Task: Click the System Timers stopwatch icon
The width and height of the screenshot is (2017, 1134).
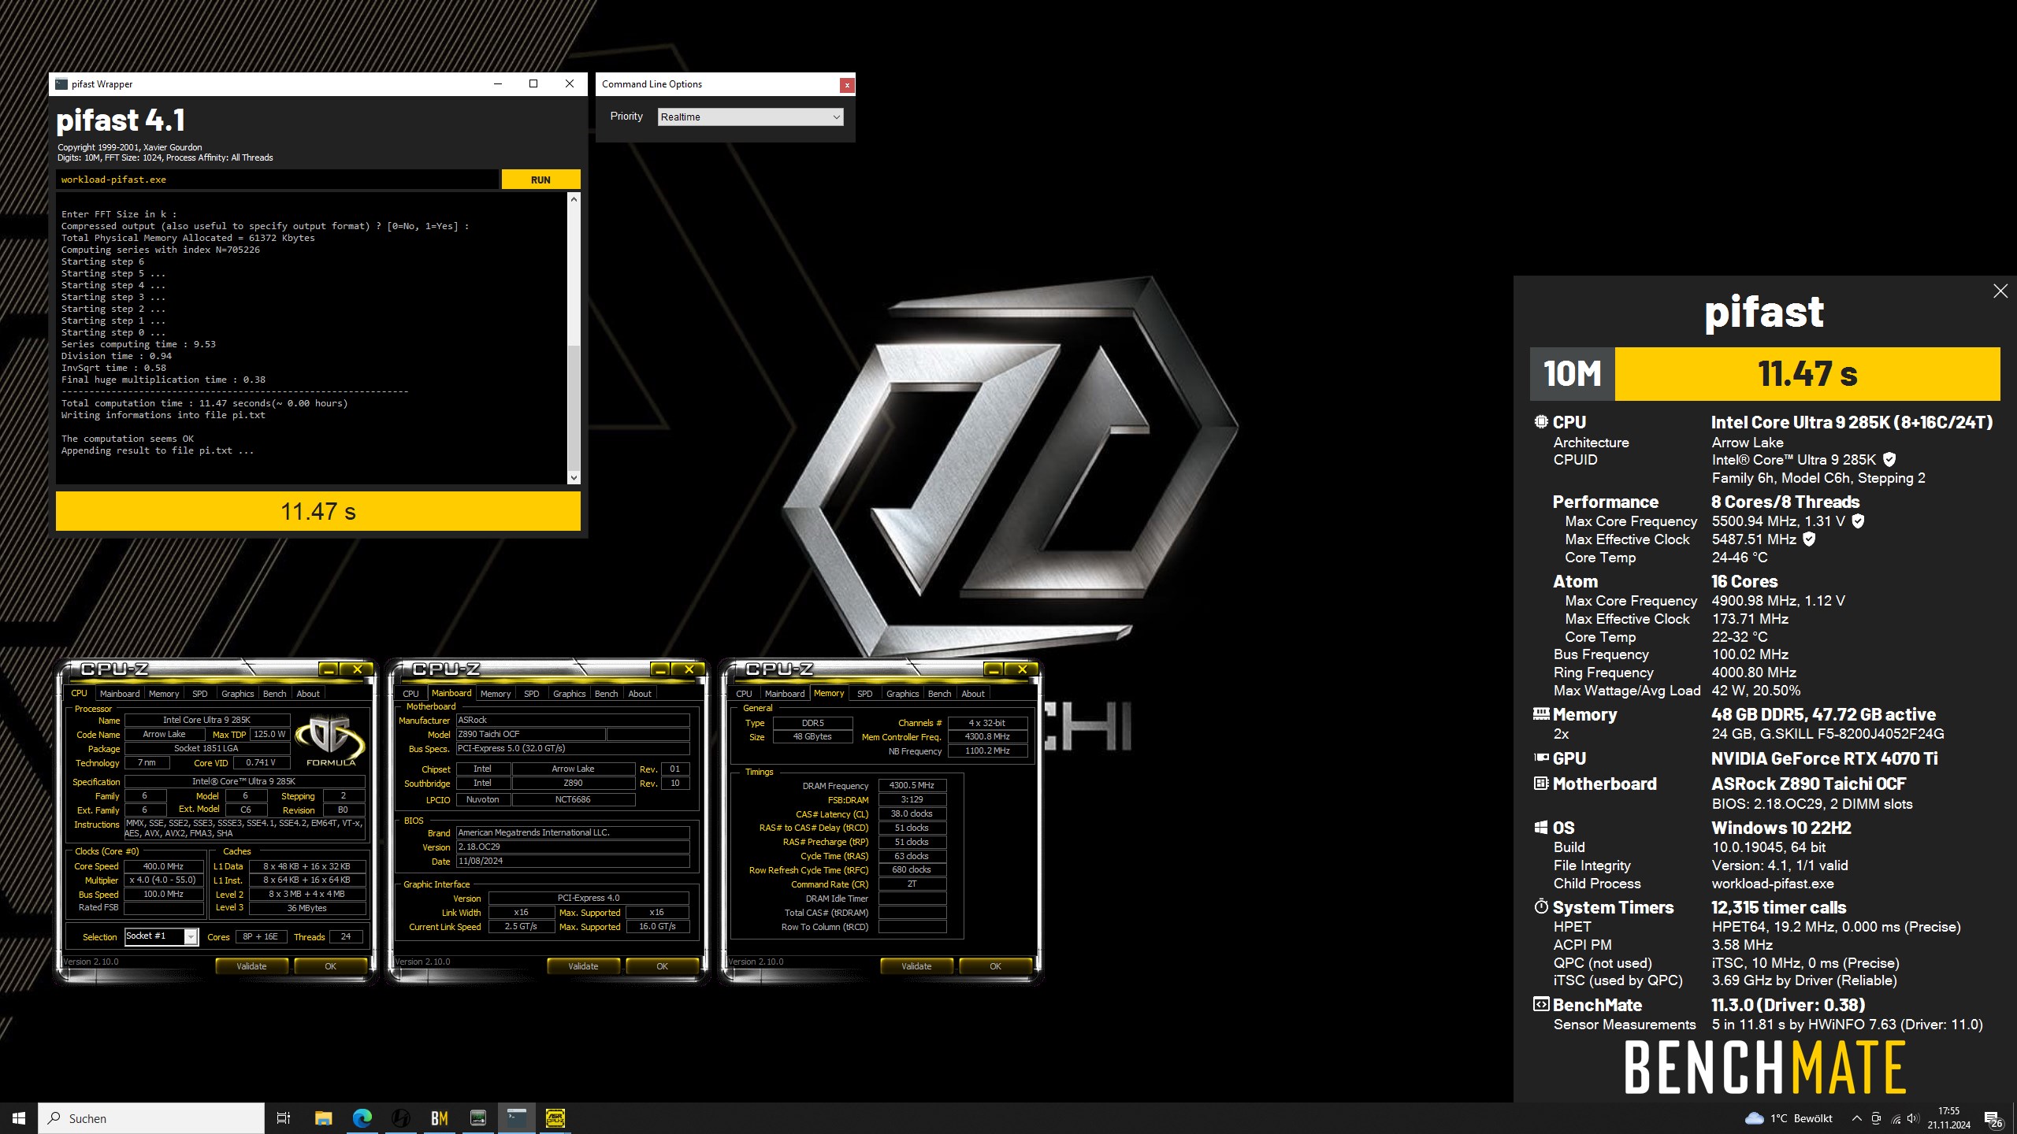Action: pyautogui.click(x=1540, y=906)
